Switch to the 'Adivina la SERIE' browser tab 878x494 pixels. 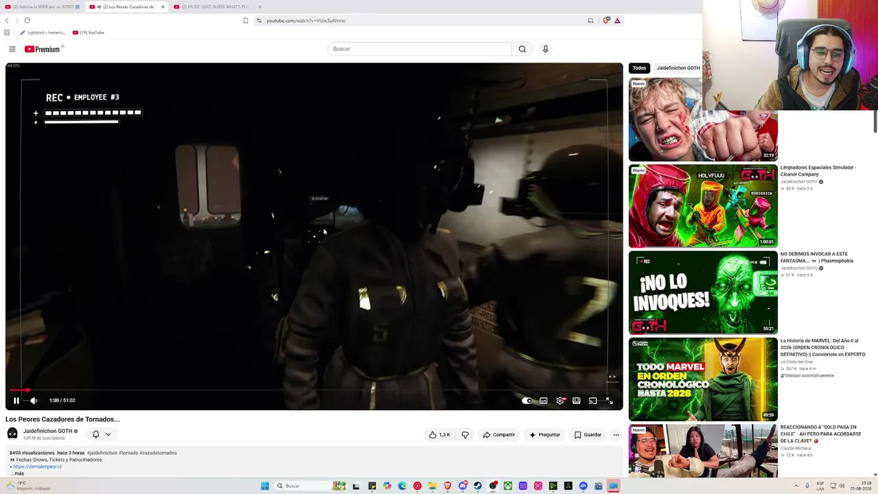43,7
